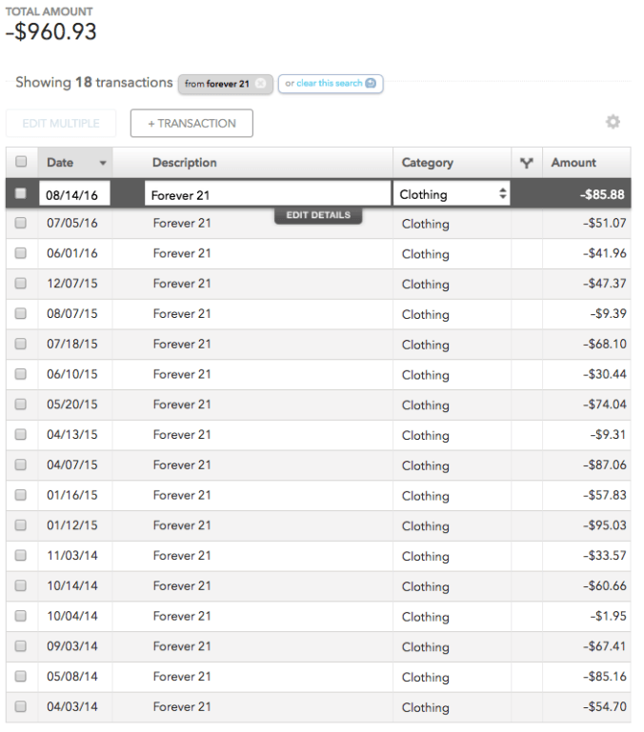Image resolution: width=644 pixels, height=732 pixels.
Task: Click the Edit Details tab
Action: pyautogui.click(x=318, y=215)
